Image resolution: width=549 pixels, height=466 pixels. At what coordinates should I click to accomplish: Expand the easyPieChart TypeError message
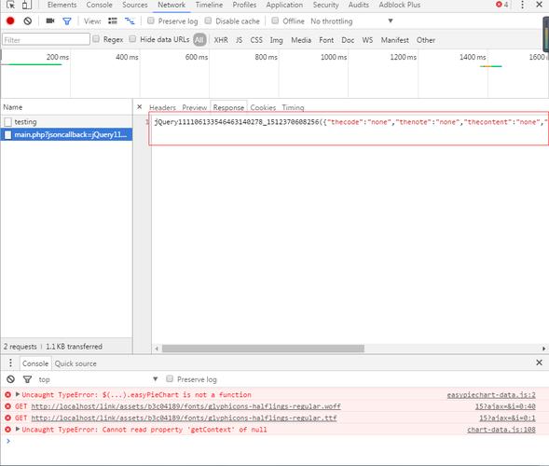(17, 394)
